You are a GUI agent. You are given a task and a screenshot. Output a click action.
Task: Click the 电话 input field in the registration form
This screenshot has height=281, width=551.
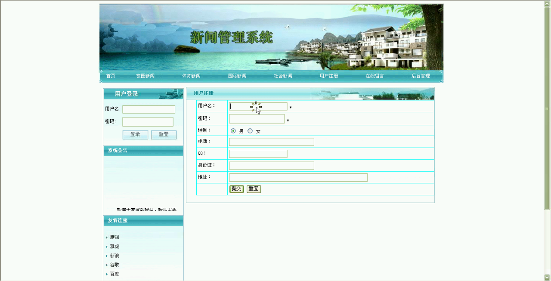coord(271,142)
